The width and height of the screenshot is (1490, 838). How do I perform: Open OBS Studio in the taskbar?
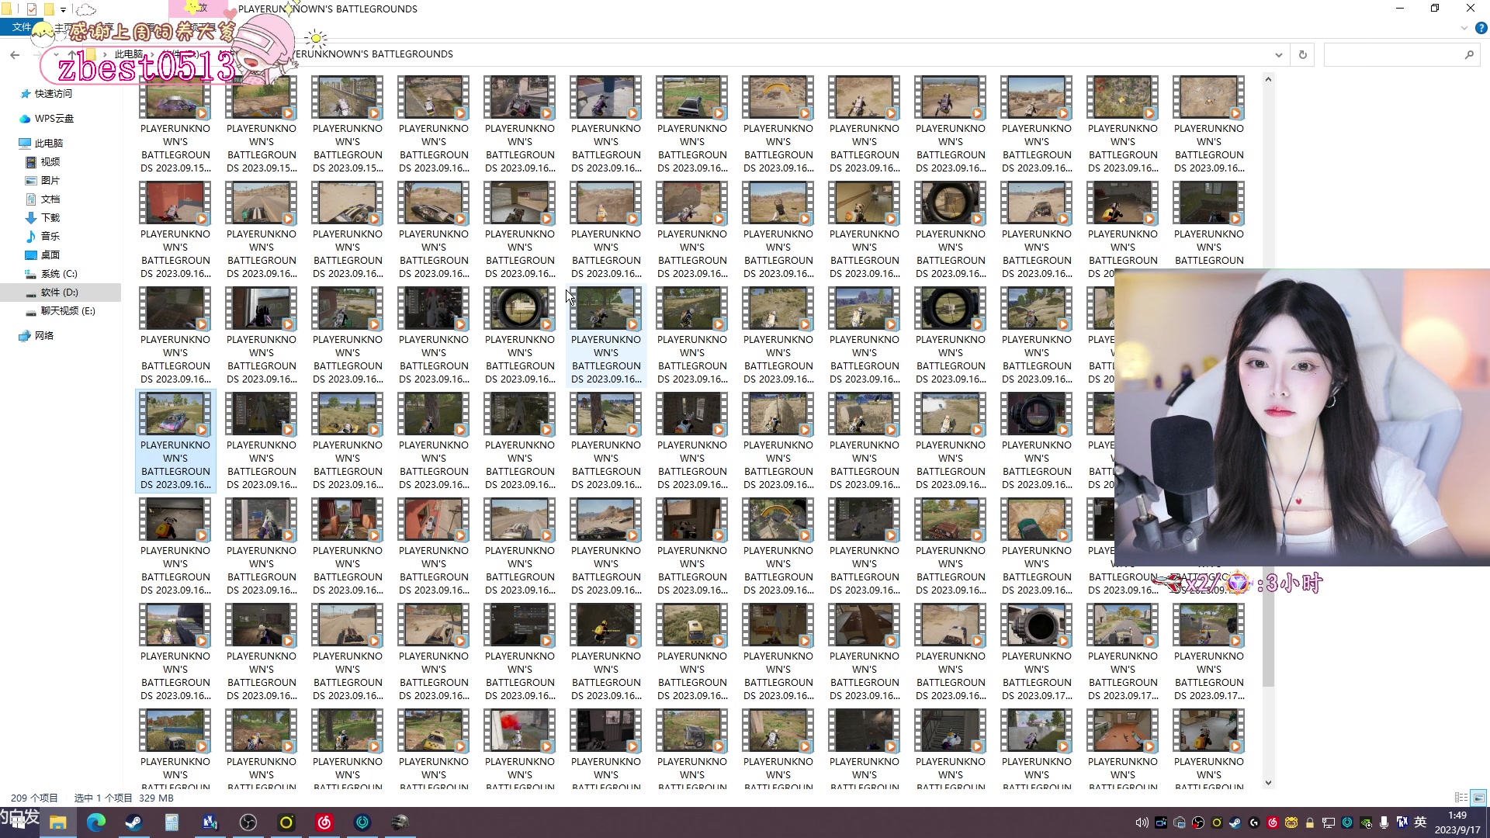point(248,822)
